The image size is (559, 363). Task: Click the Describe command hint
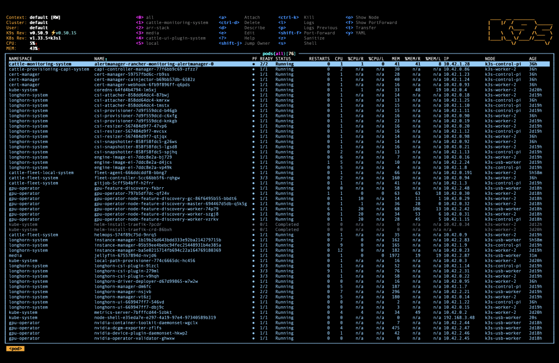pyautogui.click(x=254, y=28)
